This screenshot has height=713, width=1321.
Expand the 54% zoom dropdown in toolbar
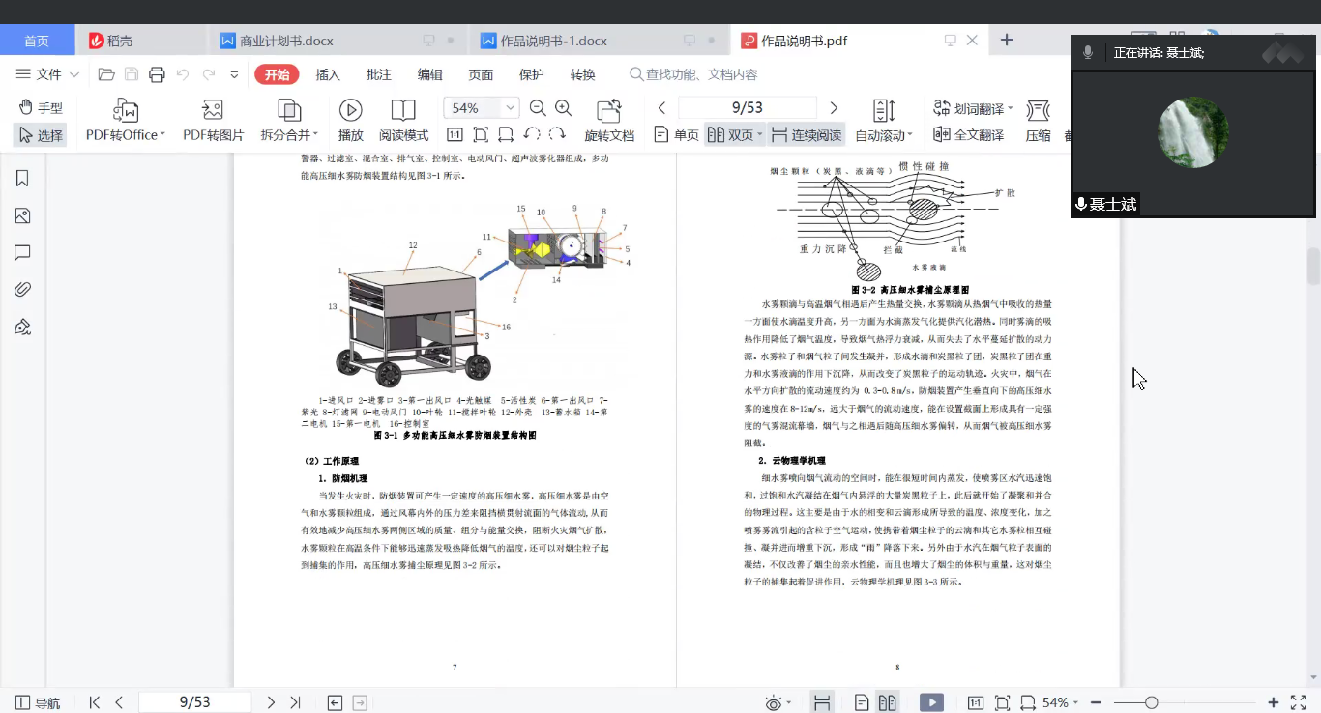pos(510,108)
